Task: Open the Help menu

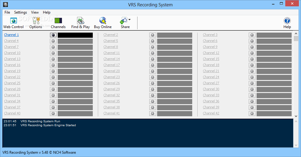Action: click(47, 12)
